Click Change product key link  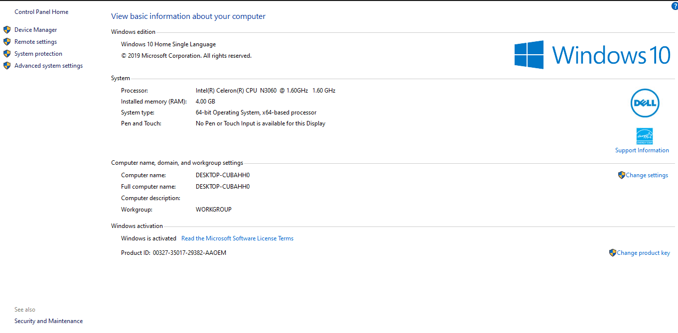click(644, 253)
